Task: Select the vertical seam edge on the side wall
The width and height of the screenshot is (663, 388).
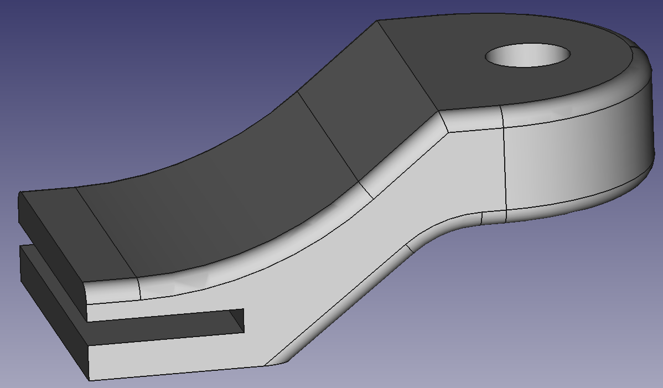Action: 505,166
